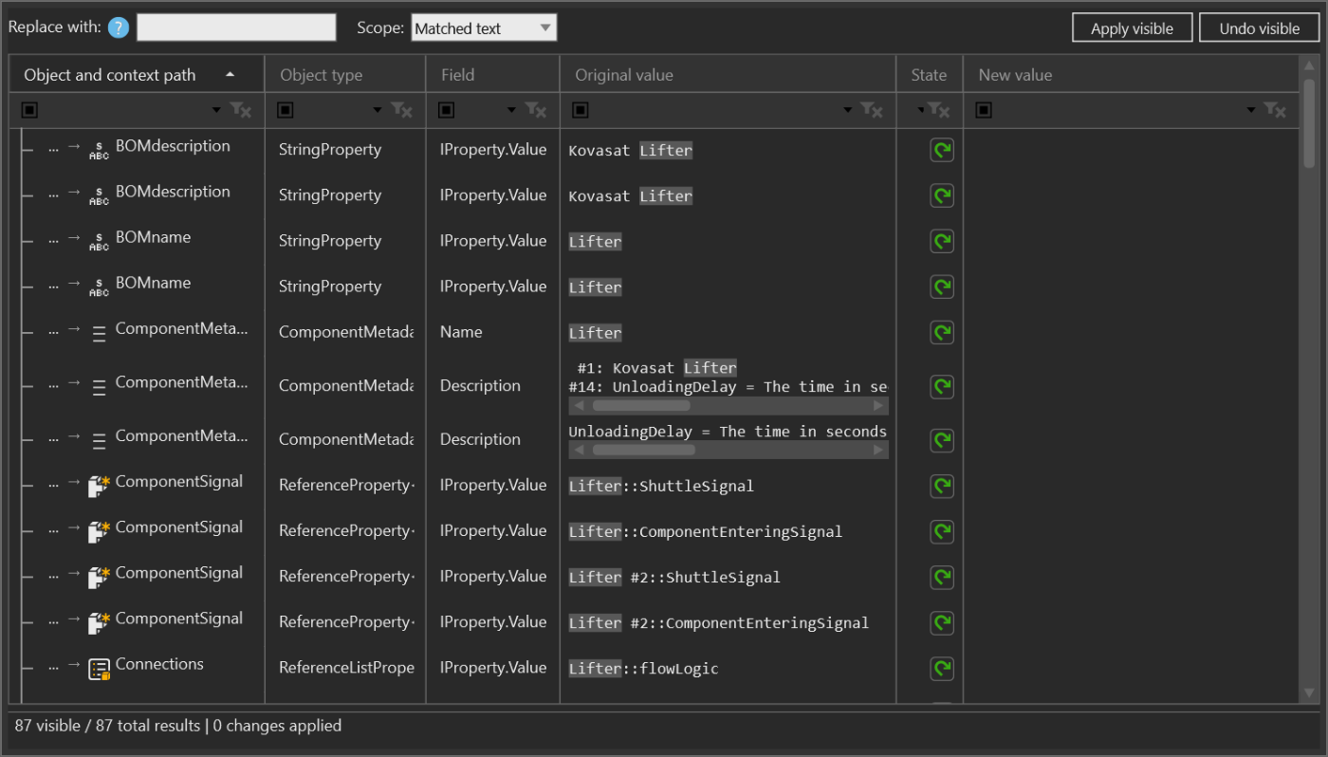
Task: Click the results list vertical scrollbar thumb
Action: click(1309, 123)
